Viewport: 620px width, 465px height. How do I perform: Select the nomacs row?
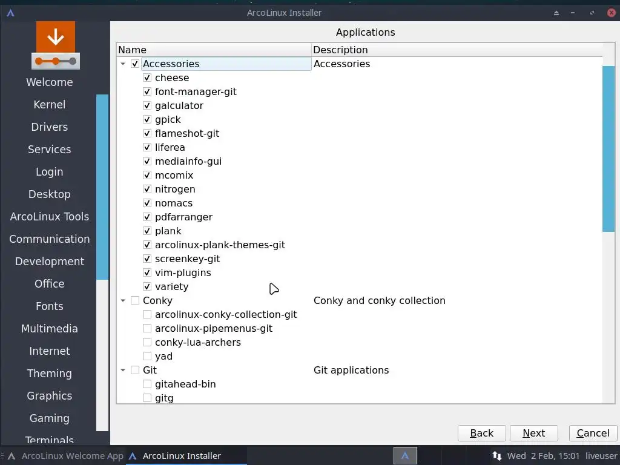point(174,203)
